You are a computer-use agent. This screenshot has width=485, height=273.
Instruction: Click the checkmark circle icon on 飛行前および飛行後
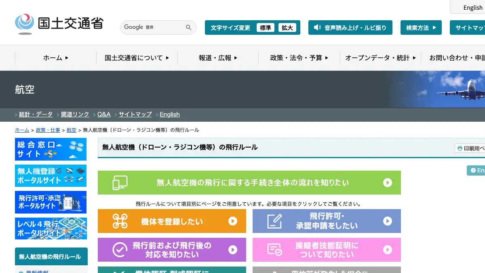pyautogui.click(x=120, y=250)
